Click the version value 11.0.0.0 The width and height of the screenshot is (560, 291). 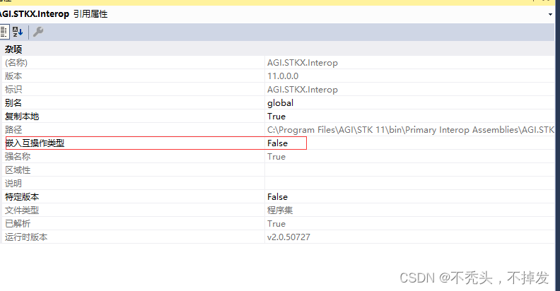[x=283, y=76]
